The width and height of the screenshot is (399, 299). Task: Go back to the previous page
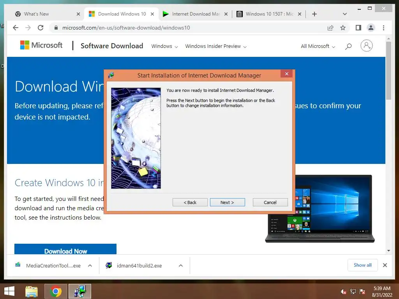tap(16, 28)
